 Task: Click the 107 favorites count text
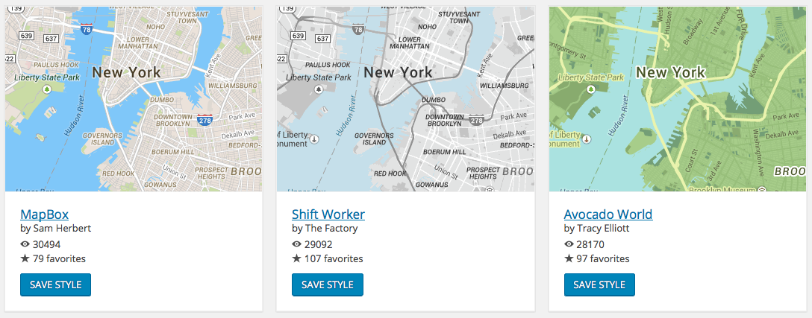334,259
